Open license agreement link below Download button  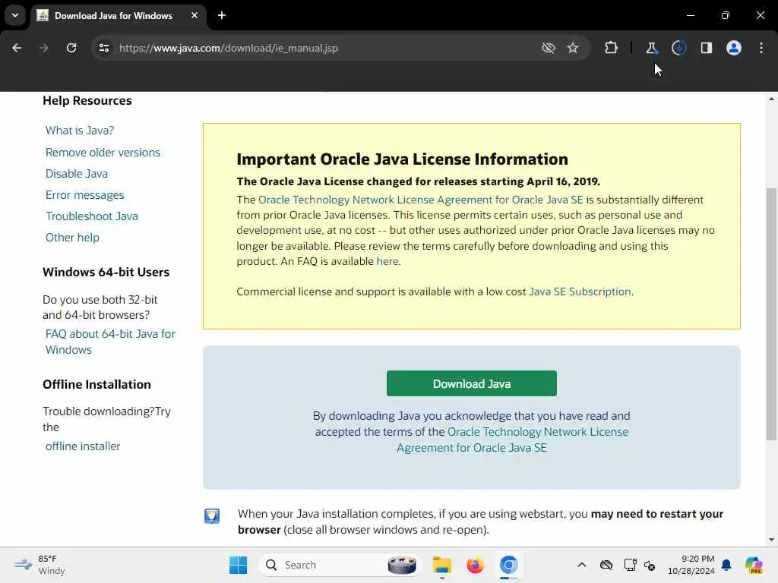click(513, 440)
